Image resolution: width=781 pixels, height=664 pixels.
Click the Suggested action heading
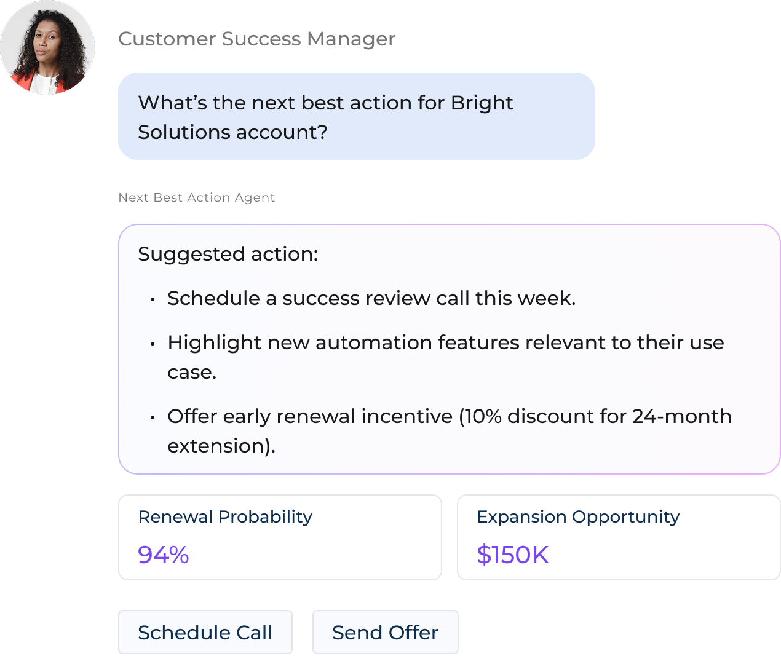coord(228,253)
